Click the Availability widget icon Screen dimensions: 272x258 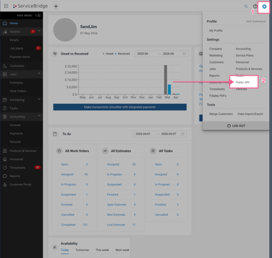coord(55,248)
